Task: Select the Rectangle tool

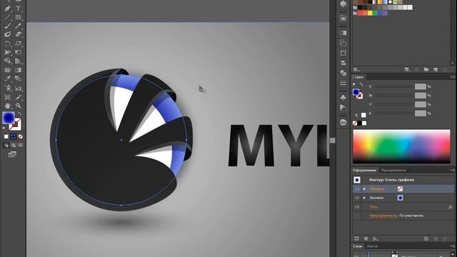Action: tap(18, 17)
